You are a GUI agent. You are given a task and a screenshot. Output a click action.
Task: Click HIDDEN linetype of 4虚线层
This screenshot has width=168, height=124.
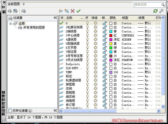pos(127,40)
